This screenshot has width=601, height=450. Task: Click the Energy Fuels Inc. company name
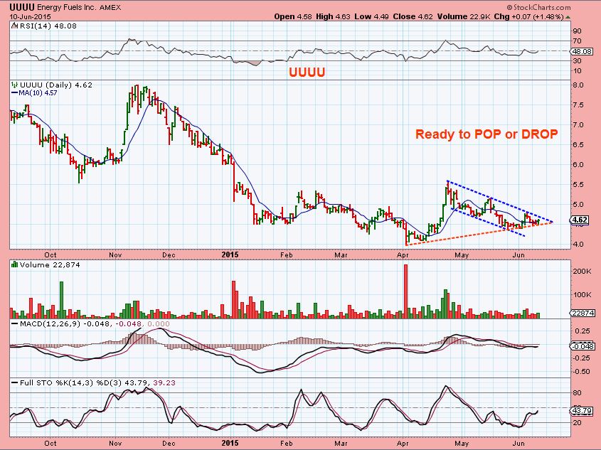pyautogui.click(x=68, y=7)
